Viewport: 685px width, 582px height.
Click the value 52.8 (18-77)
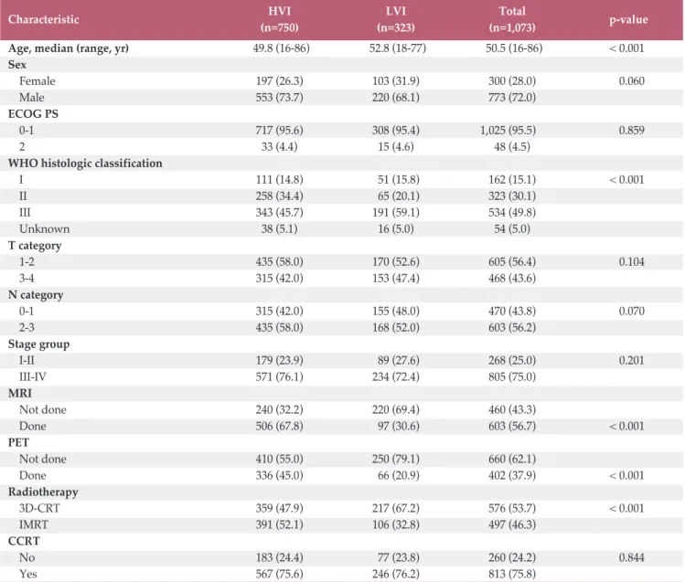[x=398, y=48]
